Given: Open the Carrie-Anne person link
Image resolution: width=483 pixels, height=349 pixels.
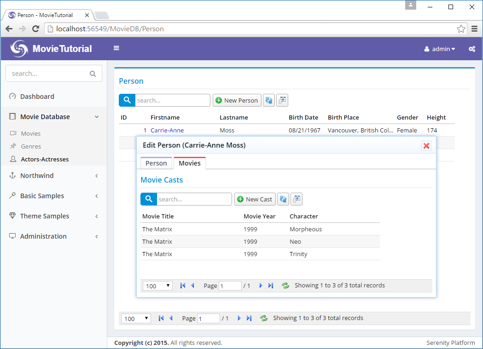Looking at the screenshot, I should pos(167,131).
